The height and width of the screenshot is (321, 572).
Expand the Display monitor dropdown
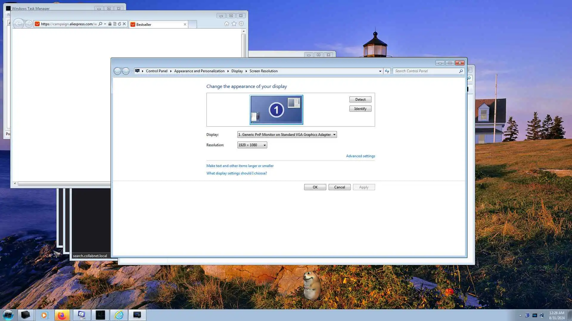(287, 135)
